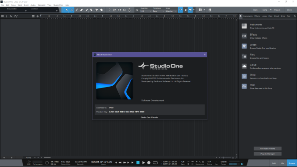Toggle the Edit view button
This screenshot has width=297, height=167.
click(274, 163)
